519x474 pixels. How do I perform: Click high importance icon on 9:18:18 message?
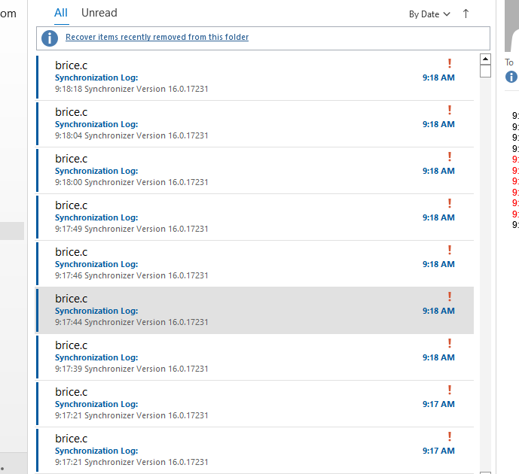[450, 64]
